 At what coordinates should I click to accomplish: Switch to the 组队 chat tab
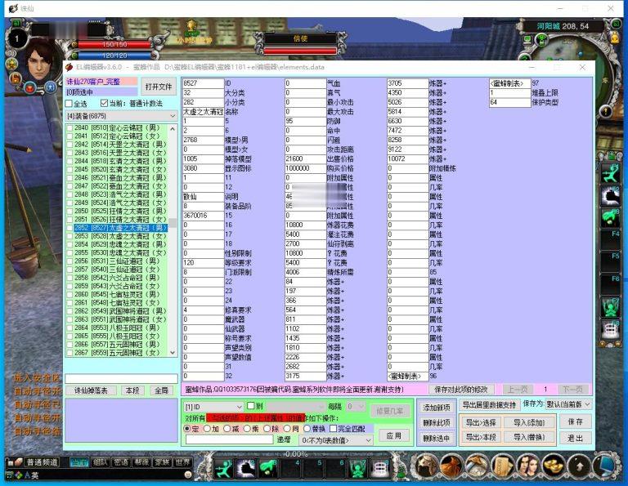101,462
